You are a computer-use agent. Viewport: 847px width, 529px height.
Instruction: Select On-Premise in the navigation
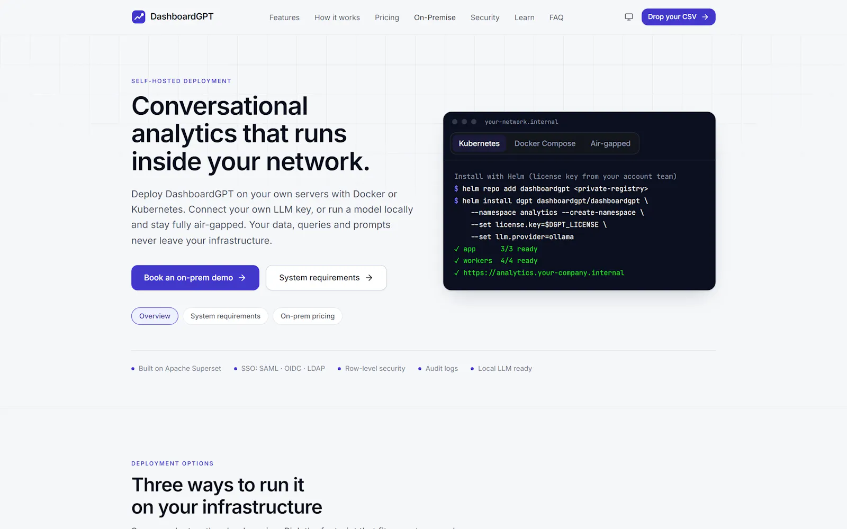pos(435,17)
